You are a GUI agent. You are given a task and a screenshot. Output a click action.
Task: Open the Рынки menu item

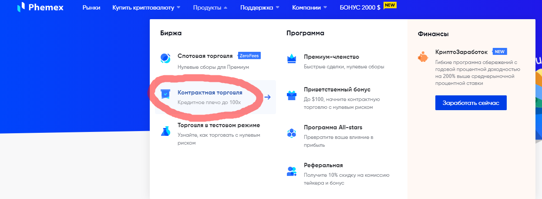(91, 8)
